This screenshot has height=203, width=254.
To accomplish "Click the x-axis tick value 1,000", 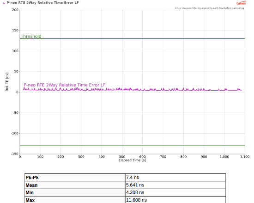I will tap(224, 157).
